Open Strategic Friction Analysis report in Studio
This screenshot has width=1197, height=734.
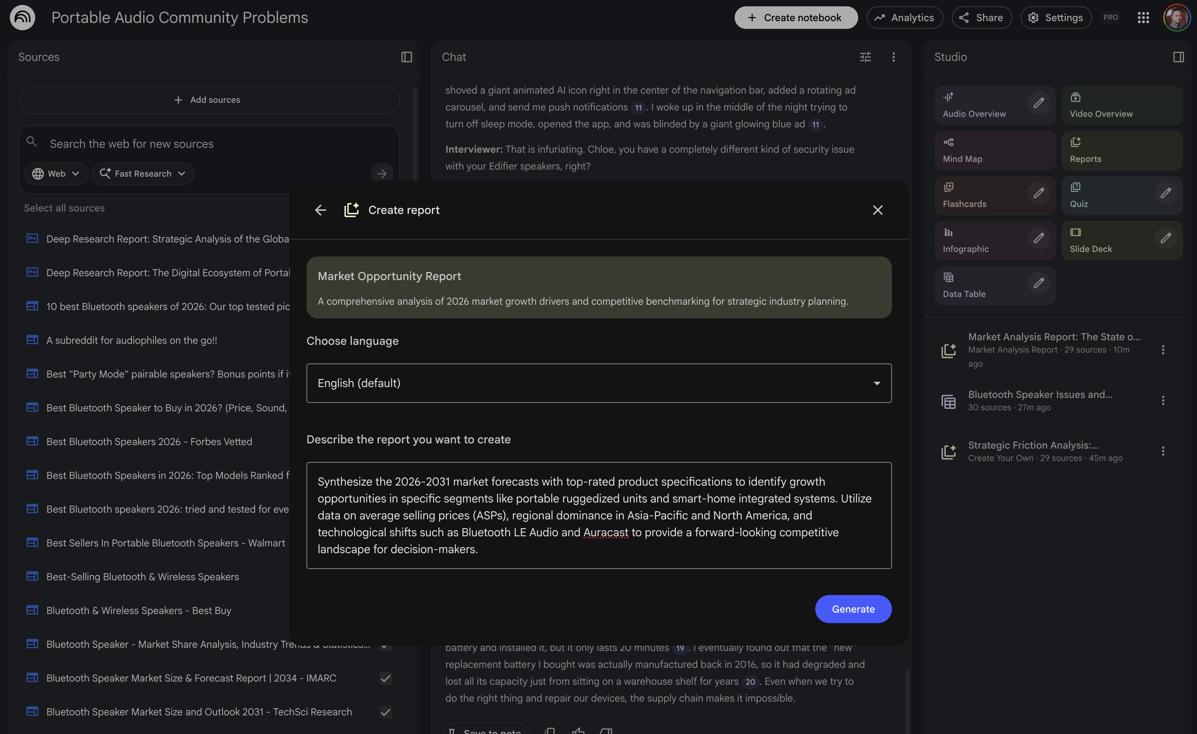tap(1044, 451)
